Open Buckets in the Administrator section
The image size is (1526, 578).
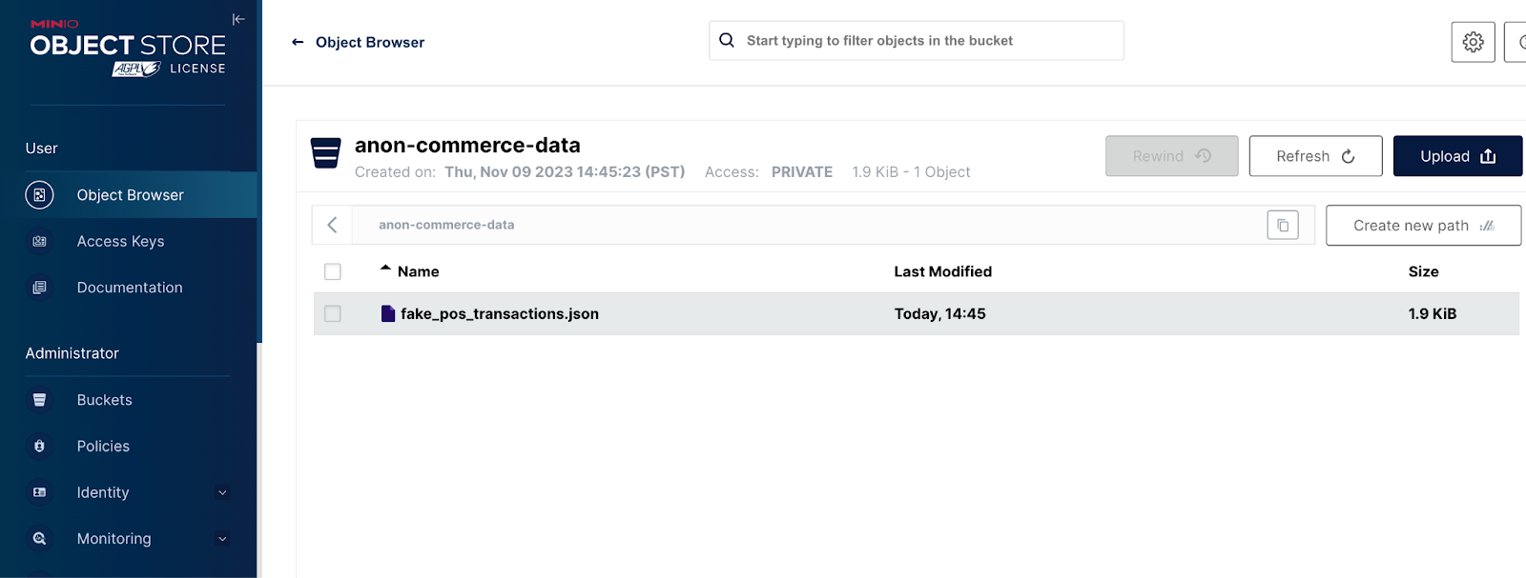click(104, 400)
